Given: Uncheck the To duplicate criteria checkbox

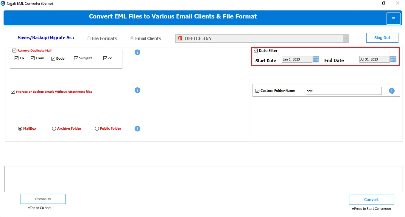Looking at the screenshot, I should click(x=17, y=58).
